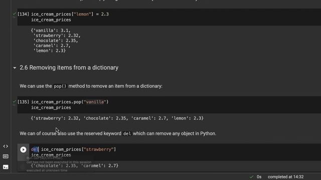Click the 'completed at 14:32' status text
321x180 pixels.
coord(285,177)
